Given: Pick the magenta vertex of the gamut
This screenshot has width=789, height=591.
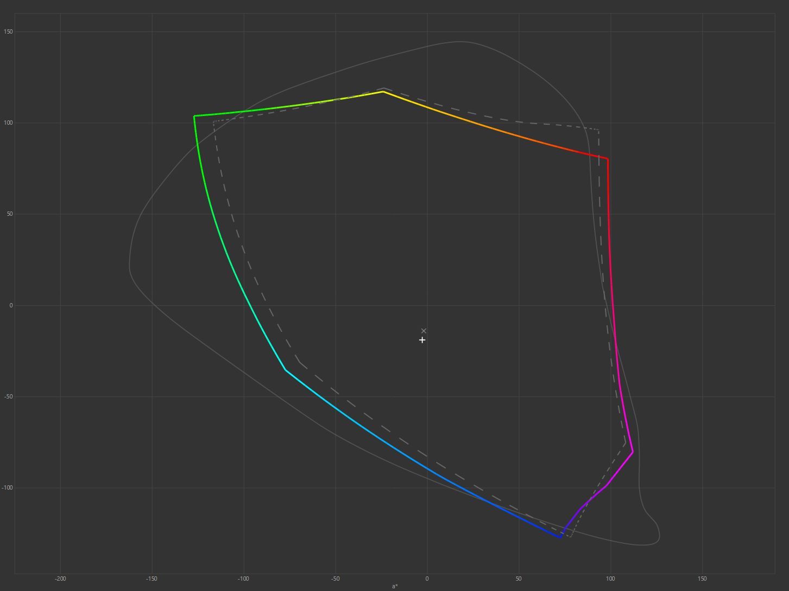Looking at the screenshot, I should (633, 452).
